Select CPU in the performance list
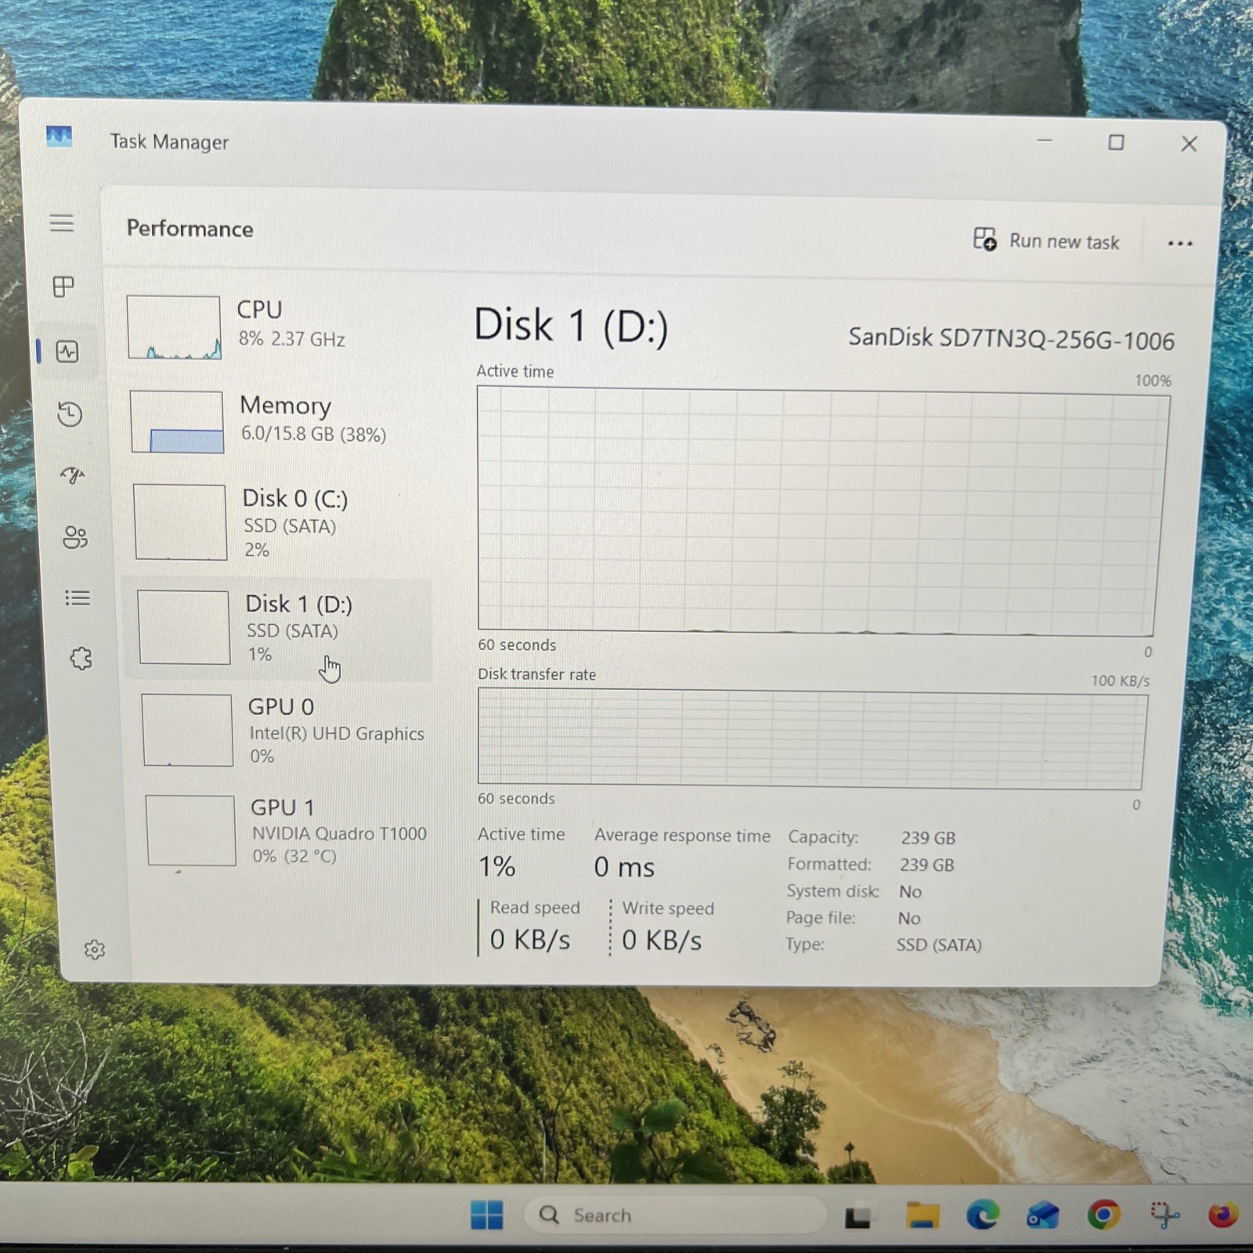This screenshot has width=1253, height=1253. pyautogui.click(x=274, y=327)
